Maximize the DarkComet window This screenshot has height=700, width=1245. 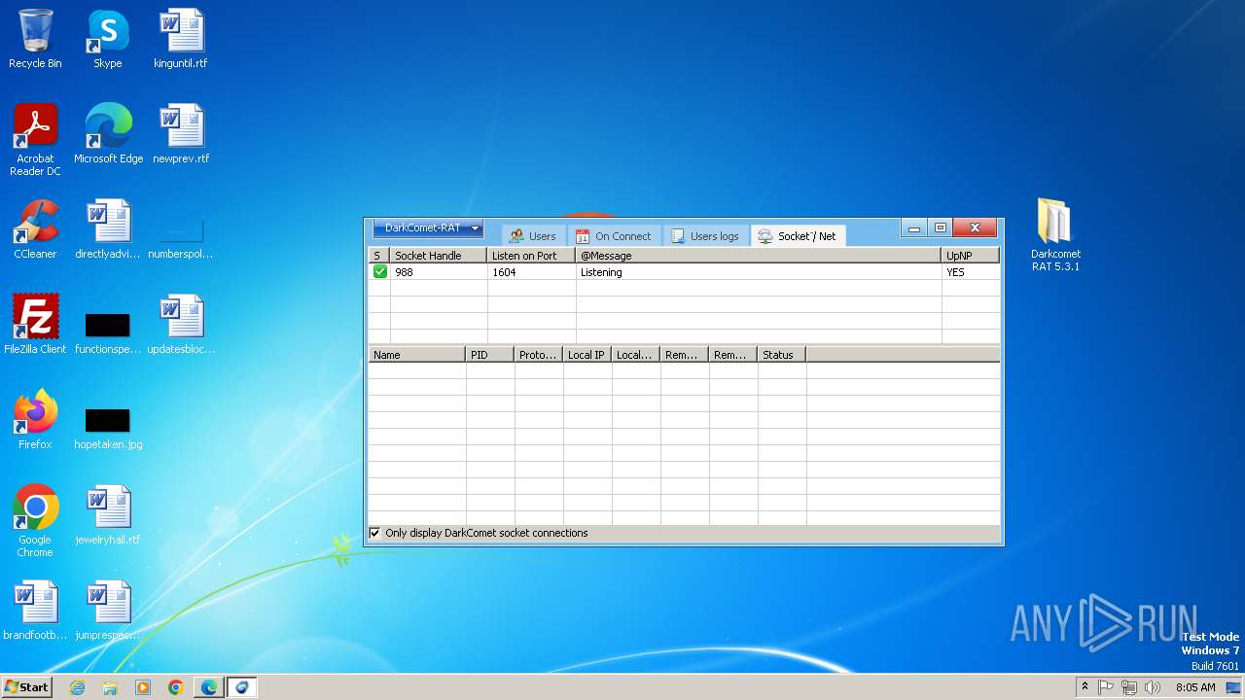941,228
